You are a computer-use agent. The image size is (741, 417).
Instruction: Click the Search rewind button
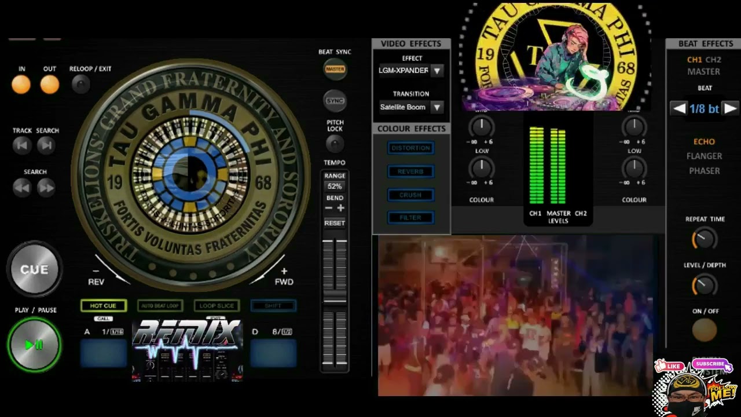(22, 187)
